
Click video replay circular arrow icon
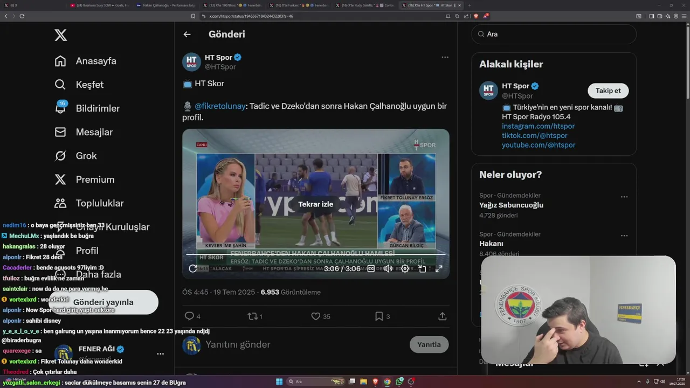click(193, 268)
